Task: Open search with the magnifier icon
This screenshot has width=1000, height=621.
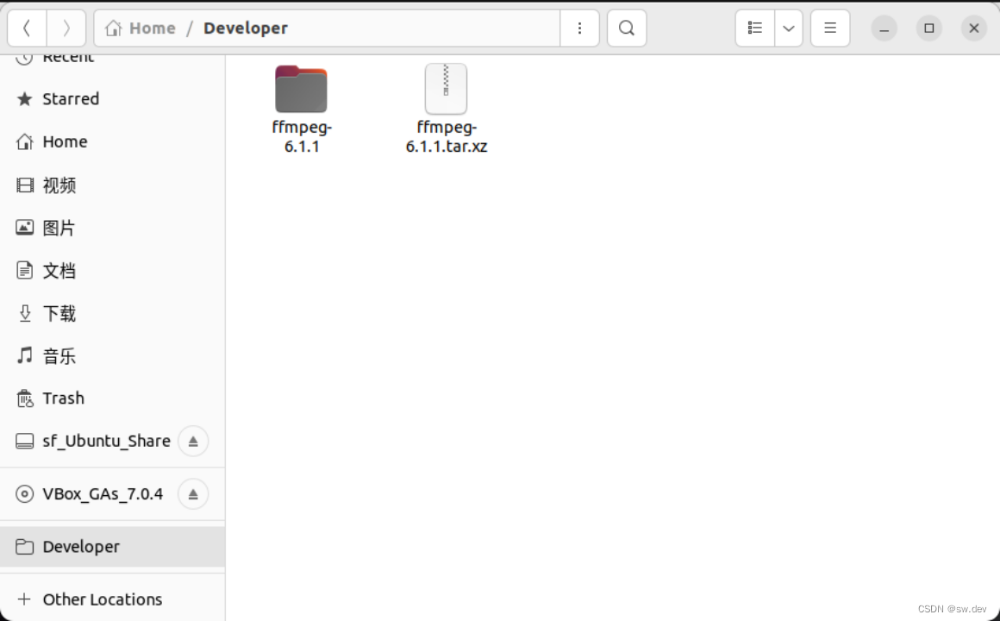Action: (x=627, y=28)
